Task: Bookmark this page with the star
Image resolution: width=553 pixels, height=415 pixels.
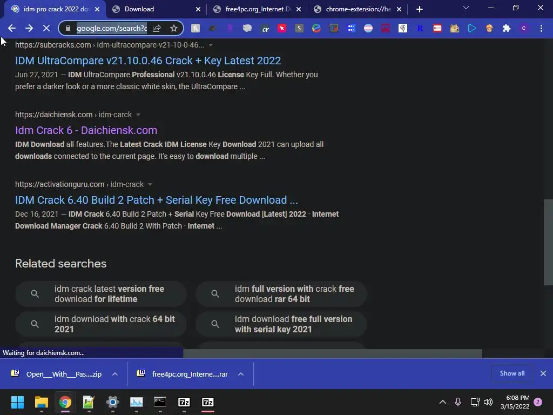Action: coord(173,28)
